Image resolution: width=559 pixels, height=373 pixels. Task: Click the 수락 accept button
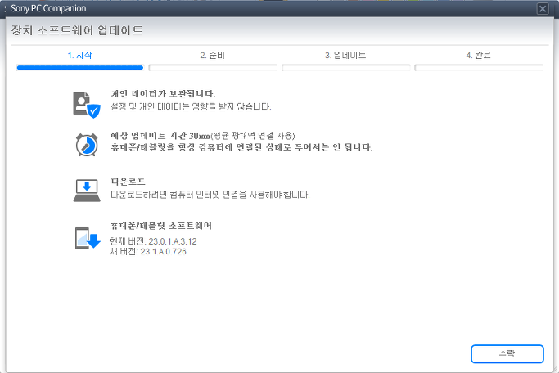pos(507,353)
